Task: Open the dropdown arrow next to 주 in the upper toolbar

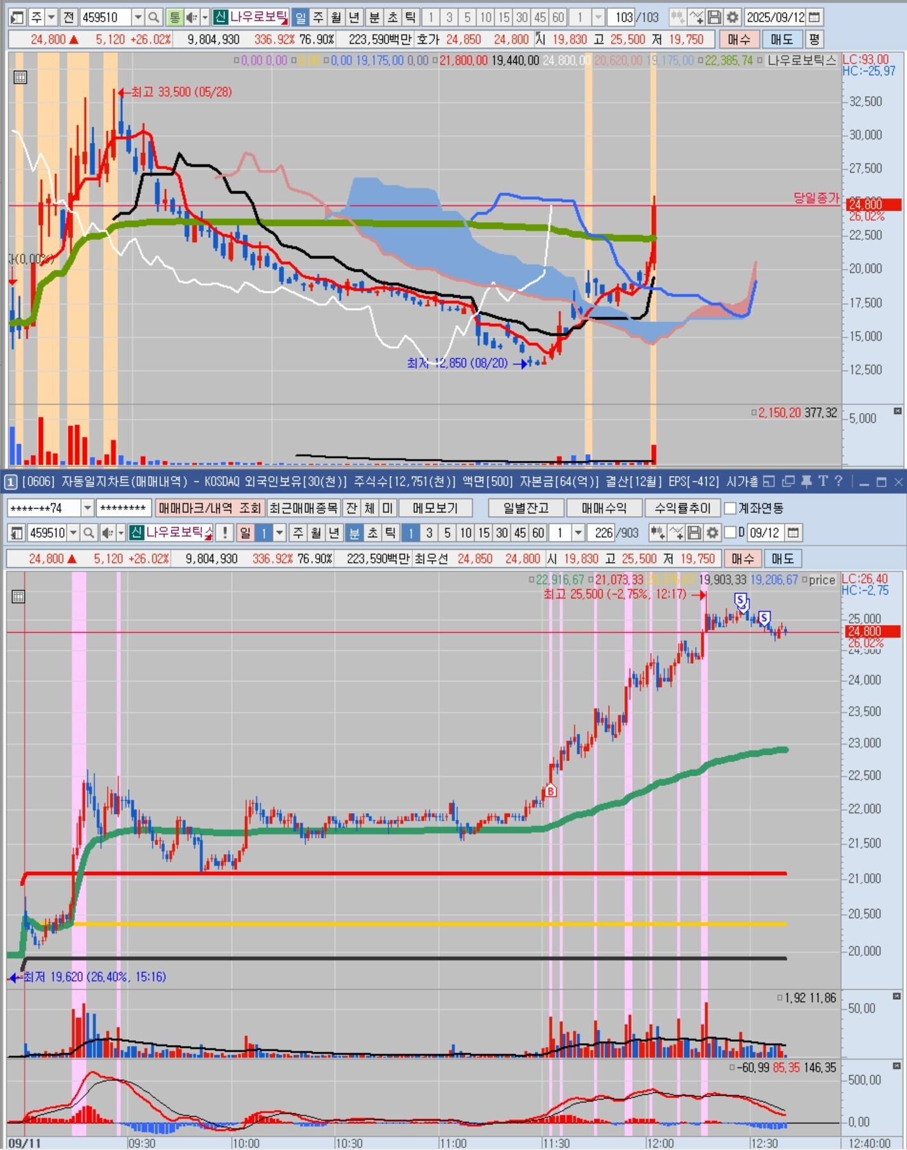Action: pyautogui.click(x=52, y=17)
